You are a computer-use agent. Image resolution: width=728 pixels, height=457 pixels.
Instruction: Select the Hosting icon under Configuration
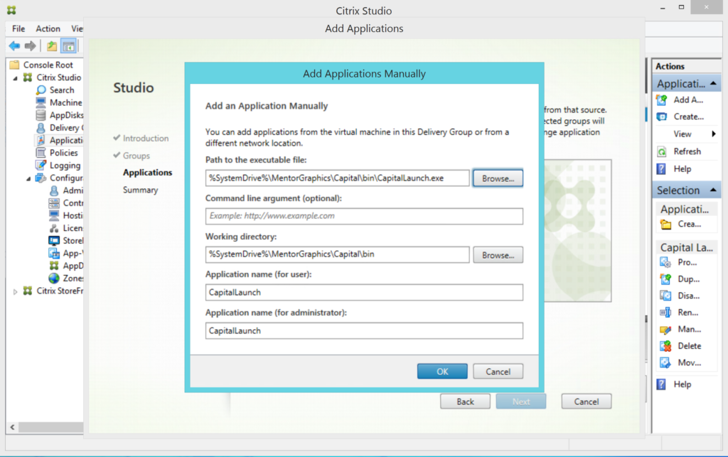point(54,215)
